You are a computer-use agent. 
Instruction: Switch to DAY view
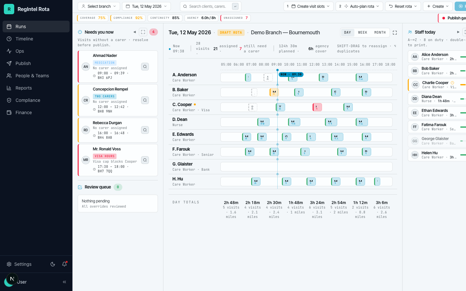coord(348,33)
